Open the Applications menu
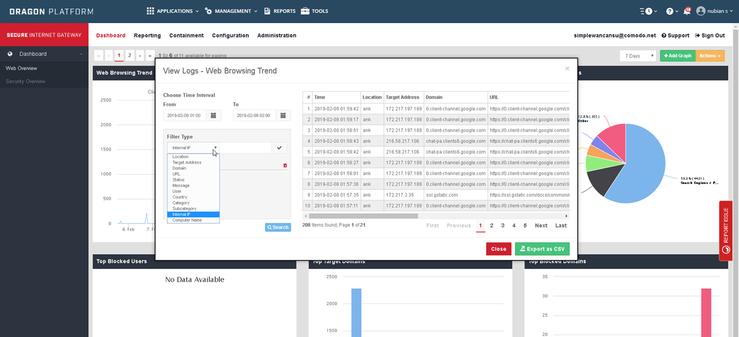This screenshot has width=739, height=337. point(173,11)
